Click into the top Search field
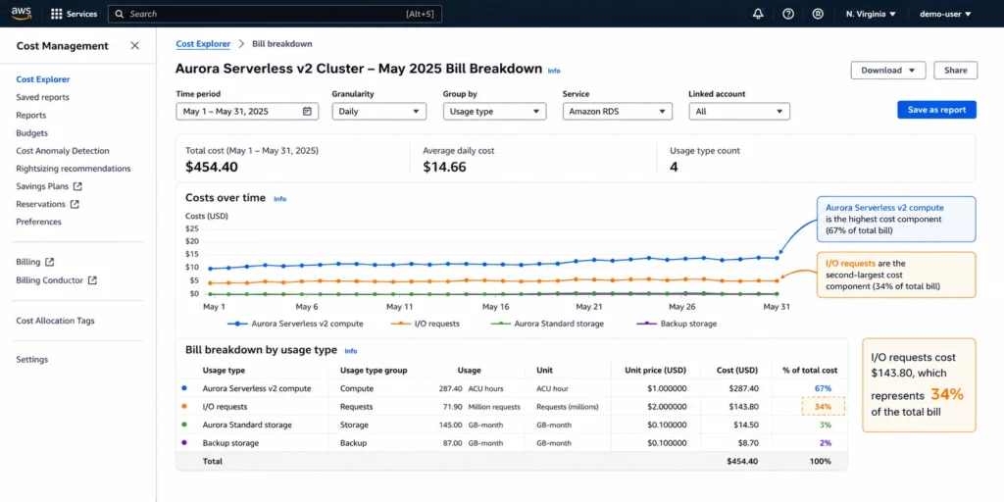This screenshot has width=1004, height=502. (x=275, y=14)
